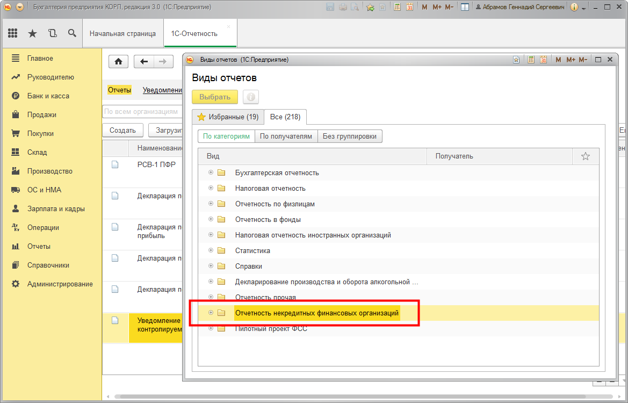
Task: Open Favorites star in main toolbar
Action: [x=32, y=33]
